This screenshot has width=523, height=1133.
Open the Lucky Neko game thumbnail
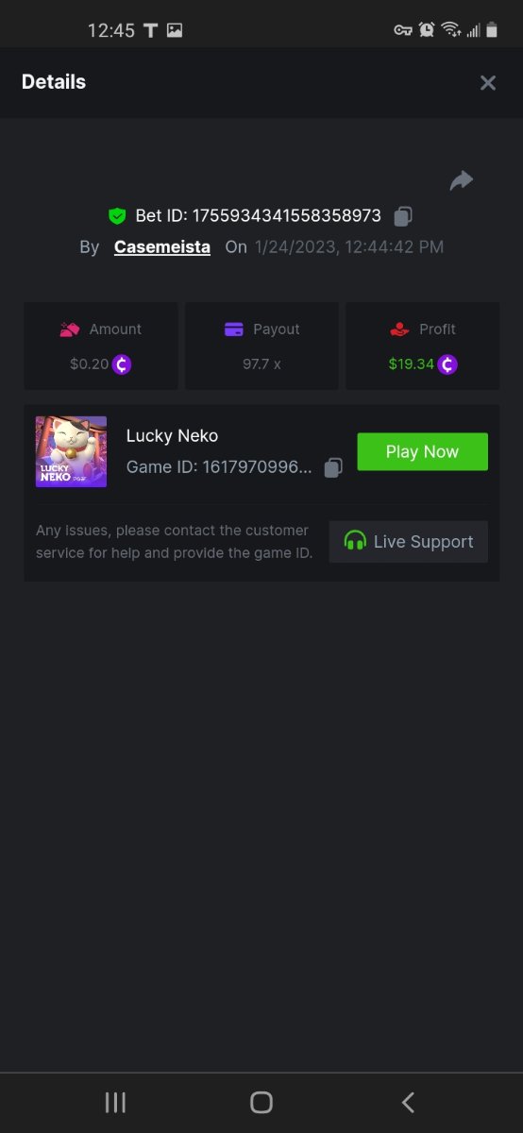coord(72,452)
